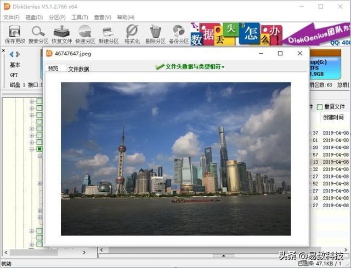Viewport: 351px width, 268px height.
Task: Toggle the 重复文件 checkbox
Action: 320,107
